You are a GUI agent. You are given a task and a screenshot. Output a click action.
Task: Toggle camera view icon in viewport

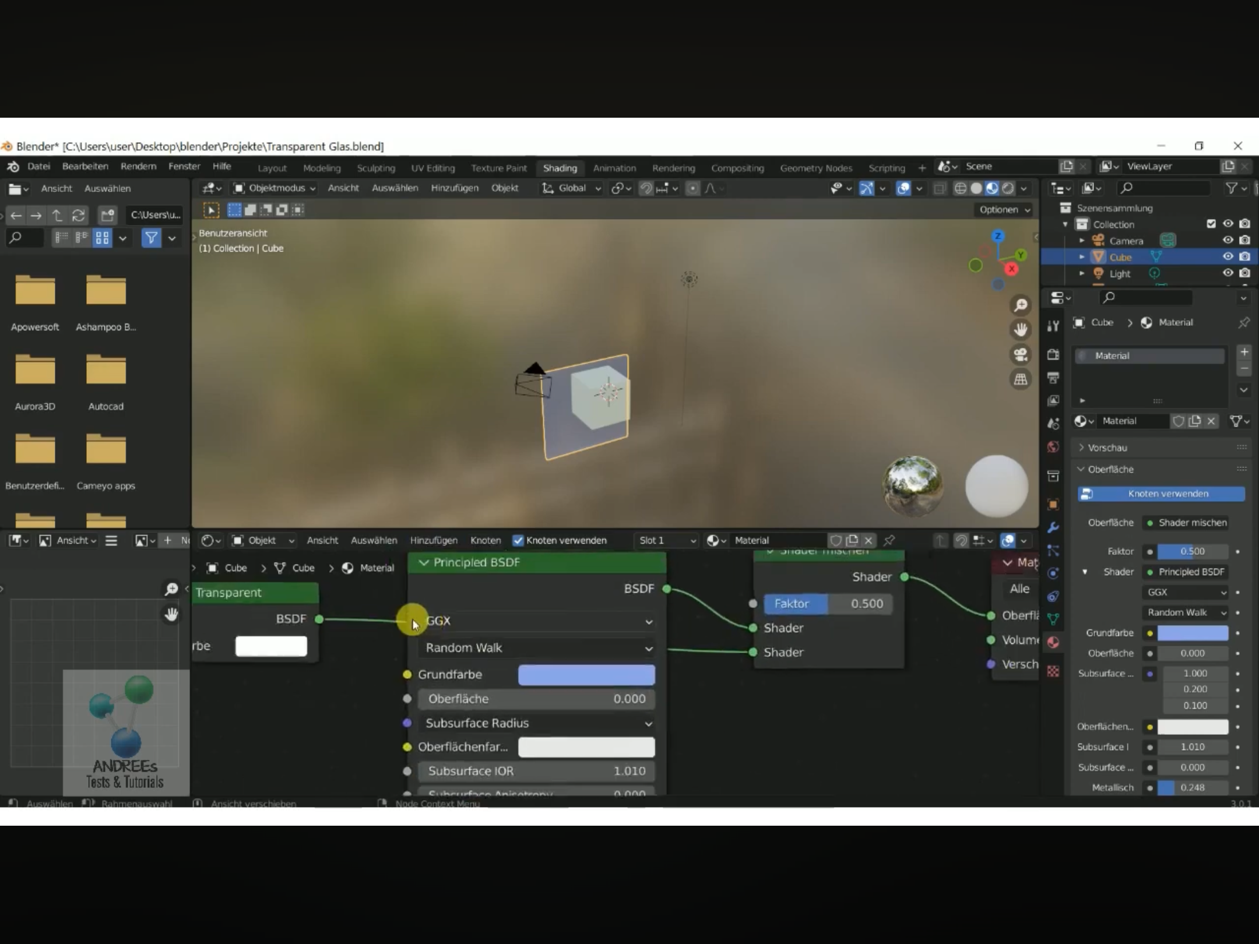click(x=1021, y=354)
